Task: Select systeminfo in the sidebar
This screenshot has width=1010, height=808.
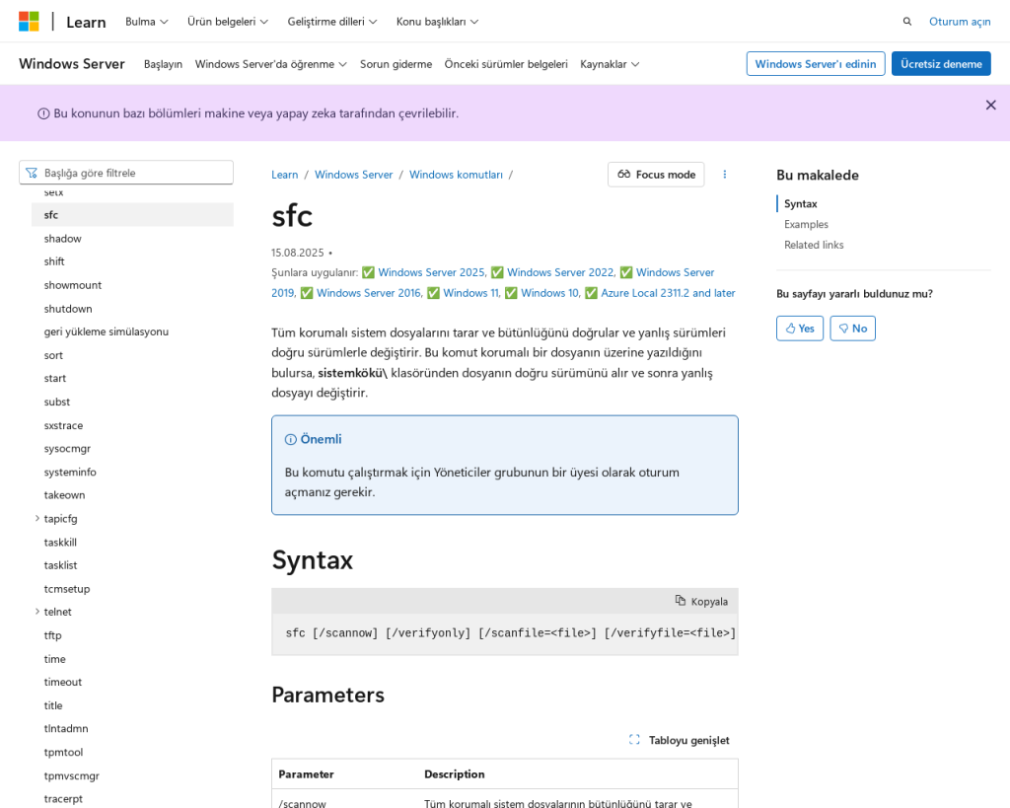Action: 70,473
